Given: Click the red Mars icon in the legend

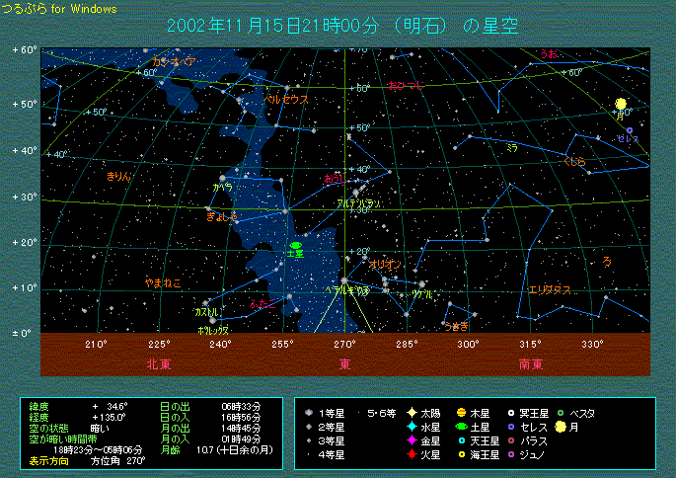Looking at the screenshot, I should (411, 454).
